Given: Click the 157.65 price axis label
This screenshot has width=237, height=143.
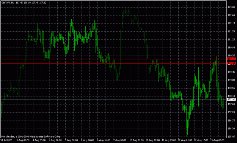Looking at the screenshot, I should [231, 104].
